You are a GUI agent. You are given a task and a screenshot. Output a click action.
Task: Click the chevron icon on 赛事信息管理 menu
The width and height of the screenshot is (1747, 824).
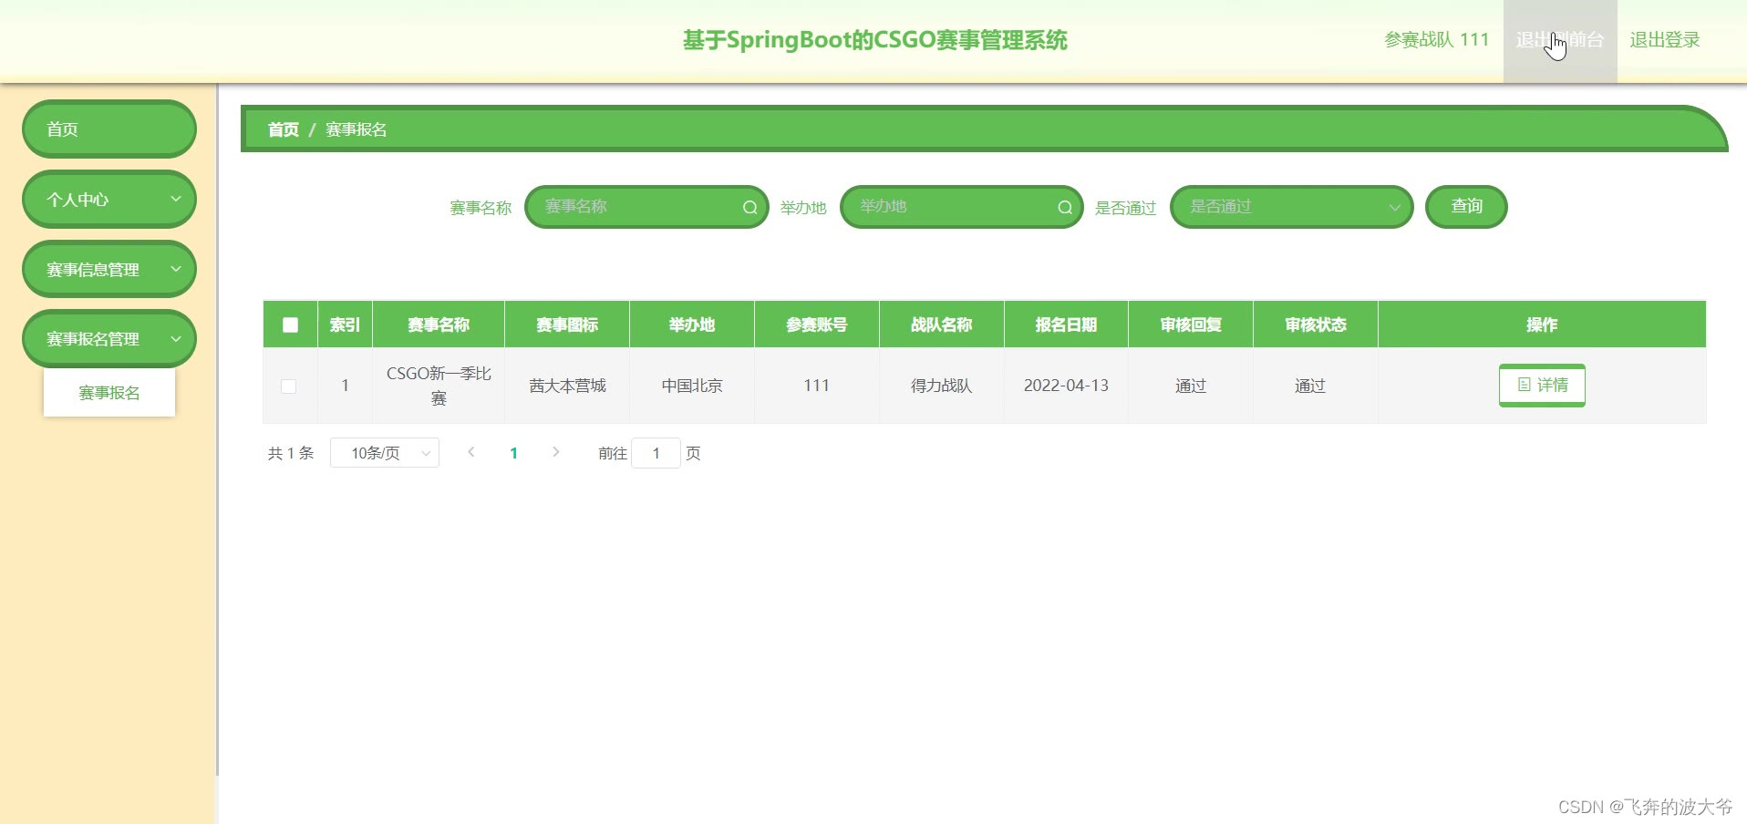pos(176,269)
